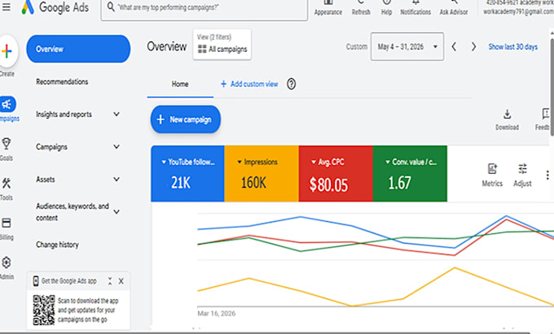
Task: Expand the Campaigns navigation section
Action: 78,146
